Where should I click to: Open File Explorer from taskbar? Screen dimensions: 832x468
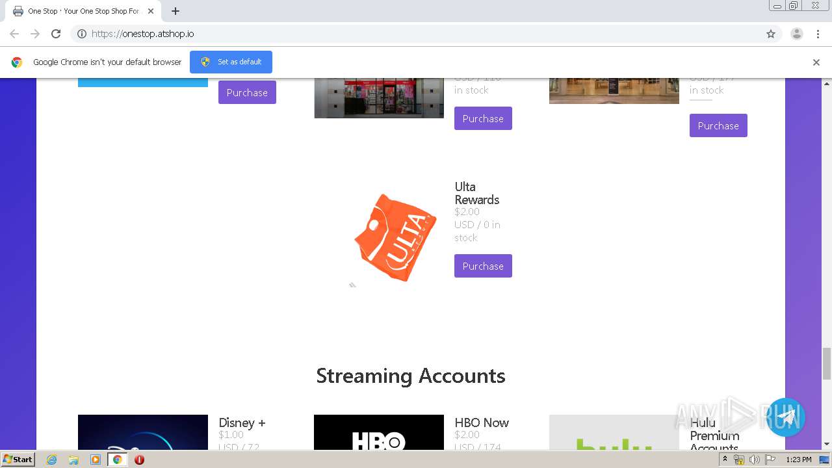73,460
